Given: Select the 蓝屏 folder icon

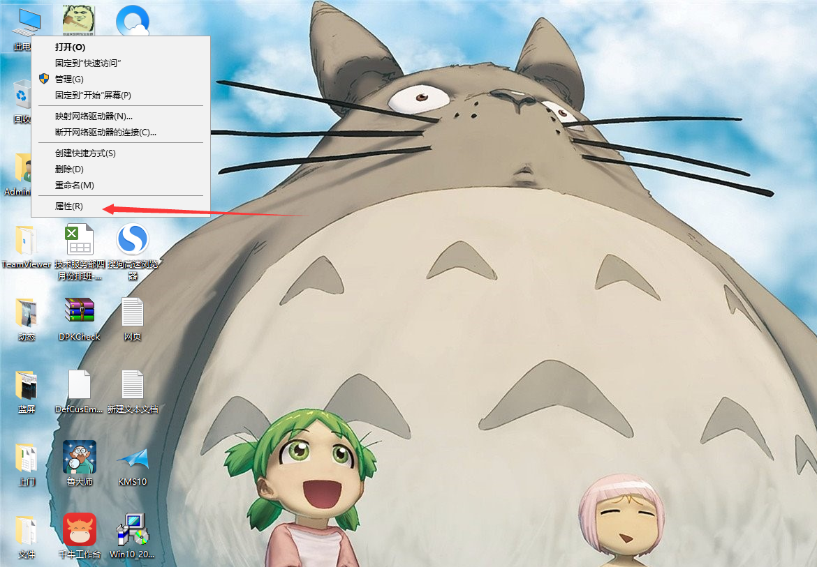Looking at the screenshot, I should 26,386.
